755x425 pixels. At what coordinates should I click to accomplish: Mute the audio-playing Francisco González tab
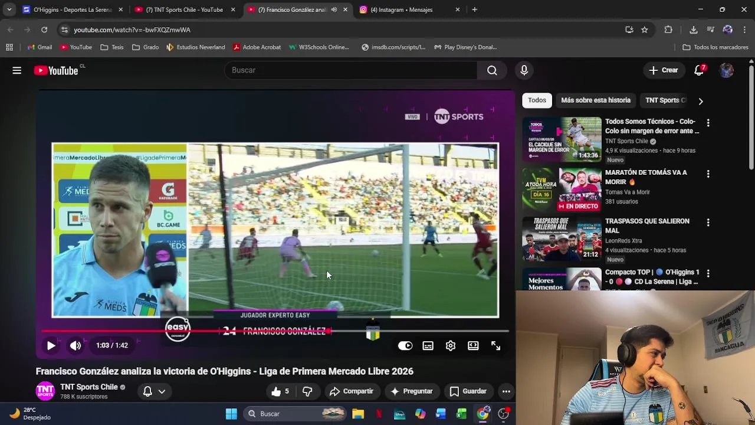pos(334,9)
